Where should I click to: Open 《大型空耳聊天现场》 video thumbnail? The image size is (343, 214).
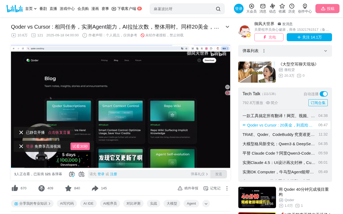click(257, 72)
